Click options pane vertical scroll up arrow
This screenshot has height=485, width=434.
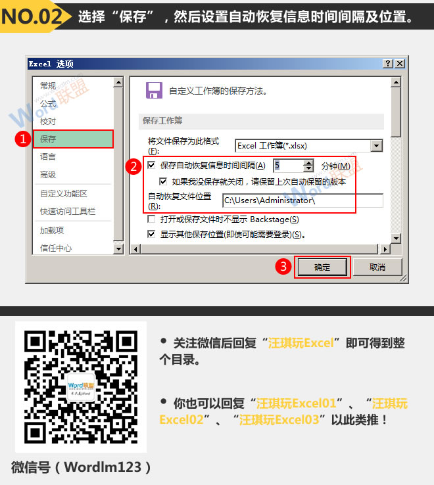[396, 82]
